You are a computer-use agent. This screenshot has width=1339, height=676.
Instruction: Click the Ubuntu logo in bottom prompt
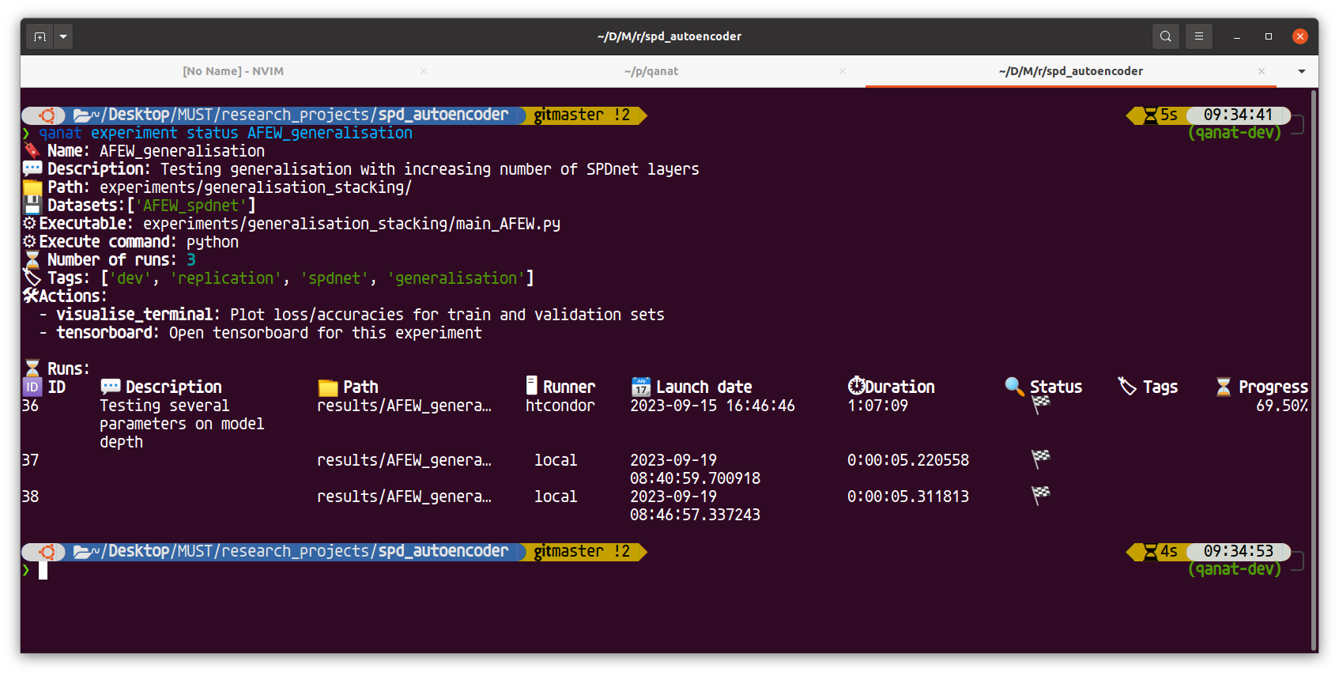[47, 552]
